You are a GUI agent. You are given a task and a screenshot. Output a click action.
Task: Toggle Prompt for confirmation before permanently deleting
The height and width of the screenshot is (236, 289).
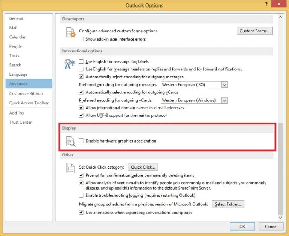(x=81, y=175)
